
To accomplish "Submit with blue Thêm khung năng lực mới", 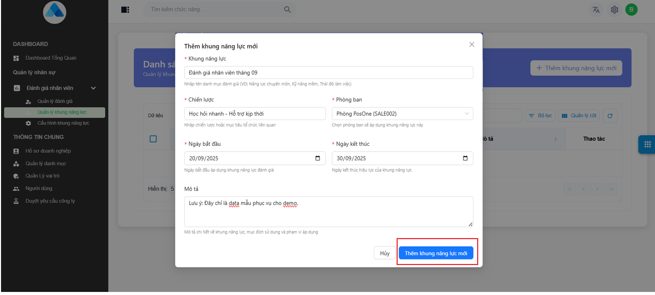I will click(x=436, y=253).
